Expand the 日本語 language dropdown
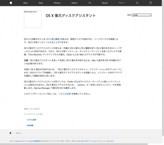 tap(141, 15)
